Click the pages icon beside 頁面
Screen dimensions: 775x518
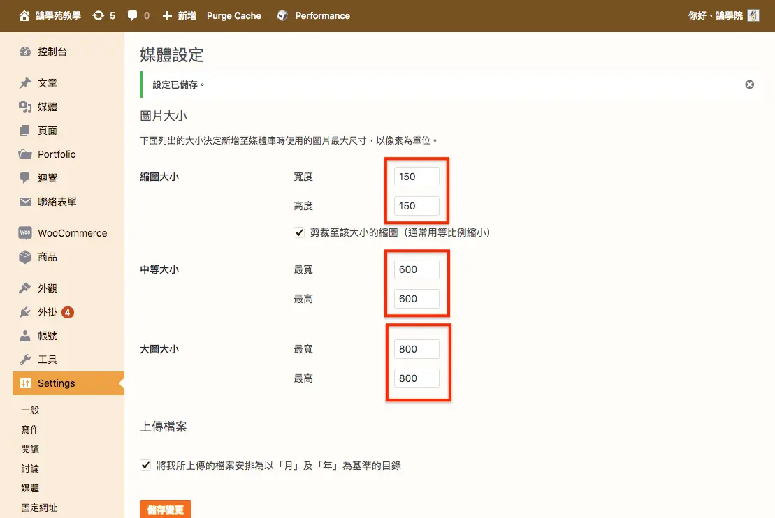[x=25, y=131]
